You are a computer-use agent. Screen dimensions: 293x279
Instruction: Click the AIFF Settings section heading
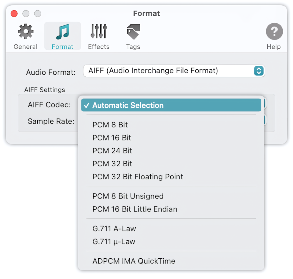click(x=45, y=90)
